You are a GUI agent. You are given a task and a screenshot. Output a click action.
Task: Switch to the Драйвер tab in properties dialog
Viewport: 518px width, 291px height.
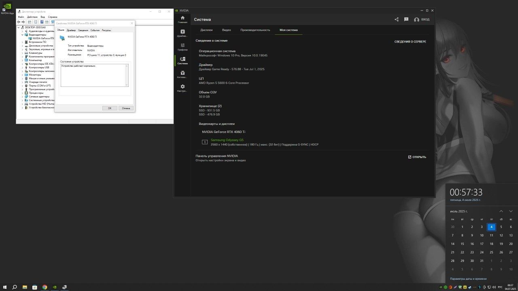[x=71, y=30]
